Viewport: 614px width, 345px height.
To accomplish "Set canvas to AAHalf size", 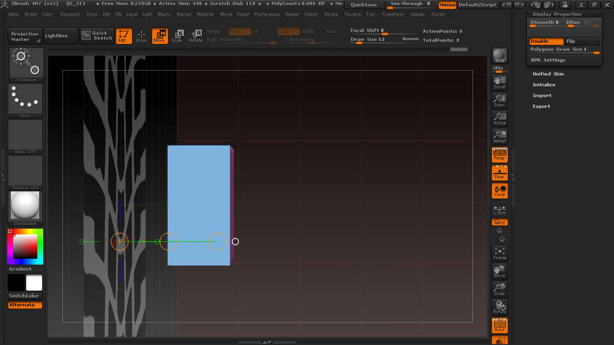I will pos(499,136).
